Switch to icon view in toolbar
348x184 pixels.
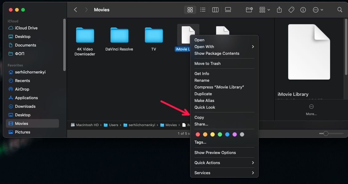point(190,10)
